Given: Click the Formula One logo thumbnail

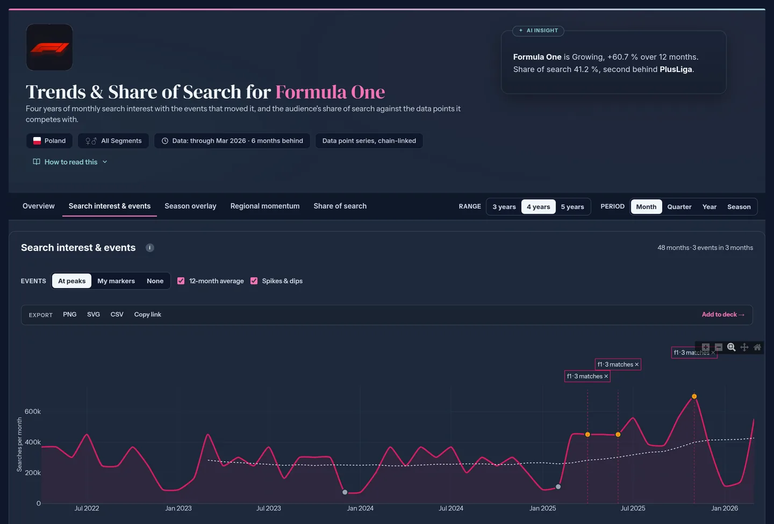Looking at the screenshot, I should [x=49, y=47].
